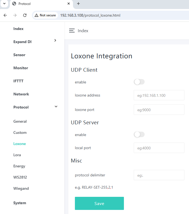The width and height of the screenshot is (189, 214).
Task: Click the protocol delimiter label
Action: [x=90, y=175]
